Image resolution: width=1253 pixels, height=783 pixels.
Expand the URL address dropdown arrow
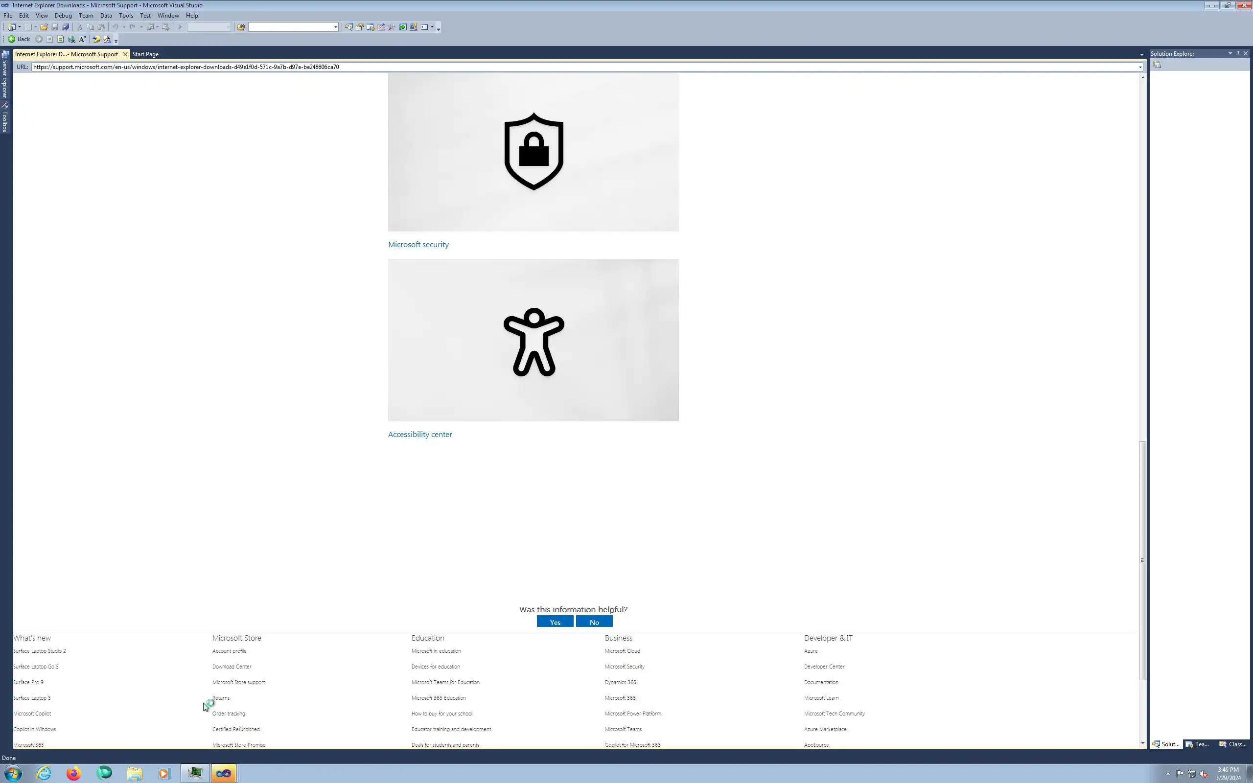pos(1139,67)
